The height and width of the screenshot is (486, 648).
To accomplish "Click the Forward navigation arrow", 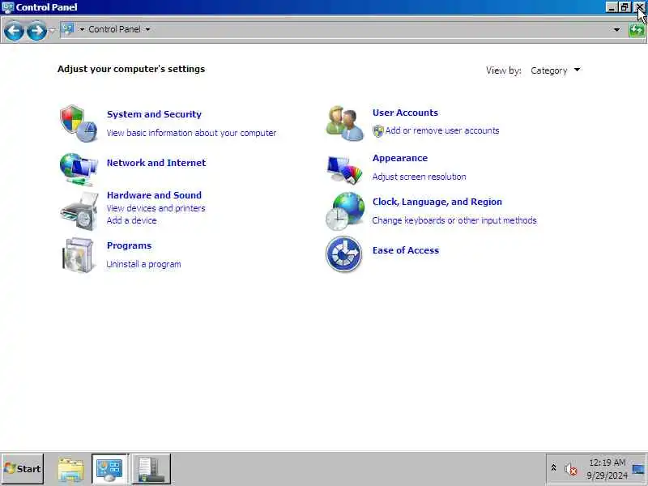I will [x=36, y=30].
